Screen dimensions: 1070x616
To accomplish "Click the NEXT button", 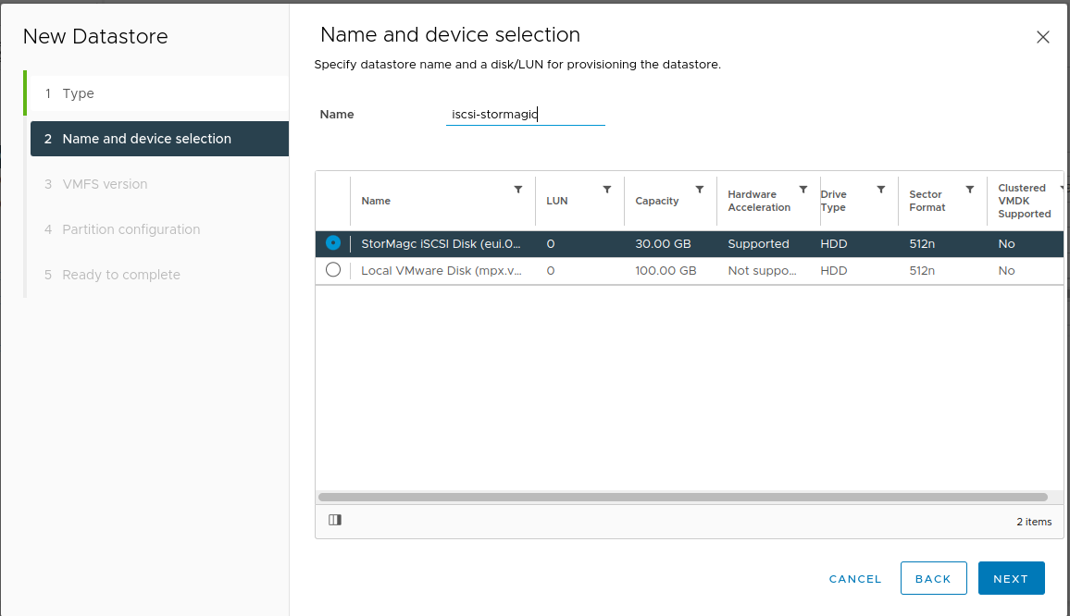I will pos(1011,578).
